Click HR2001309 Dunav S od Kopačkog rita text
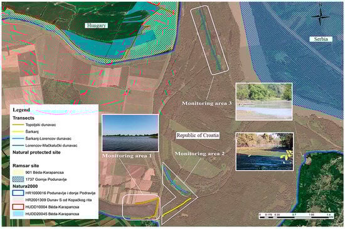The image size is (345, 229). [x=58, y=200]
